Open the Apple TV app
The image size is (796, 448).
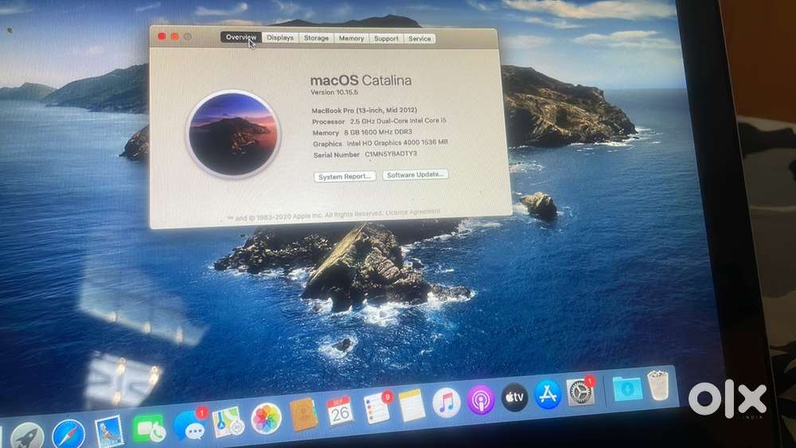tap(514, 396)
